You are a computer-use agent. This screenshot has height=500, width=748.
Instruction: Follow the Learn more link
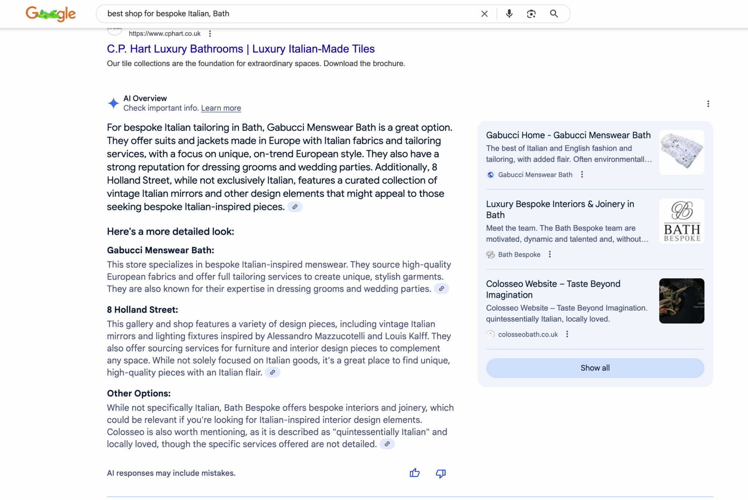point(221,108)
